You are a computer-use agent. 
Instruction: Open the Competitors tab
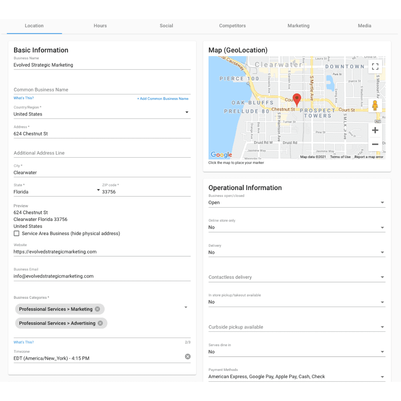[x=232, y=26]
